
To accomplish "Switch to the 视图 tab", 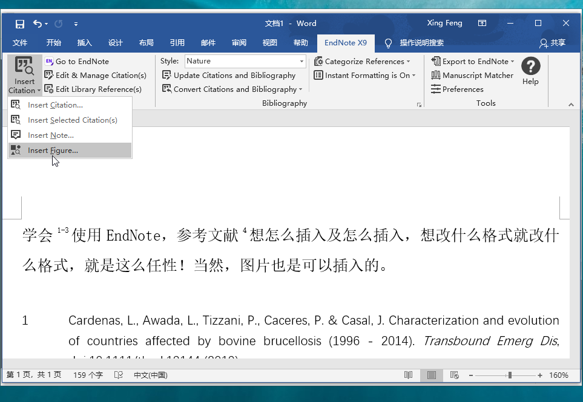I will [x=269, y=43].
